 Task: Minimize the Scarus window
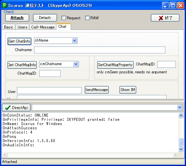[165, 6]
